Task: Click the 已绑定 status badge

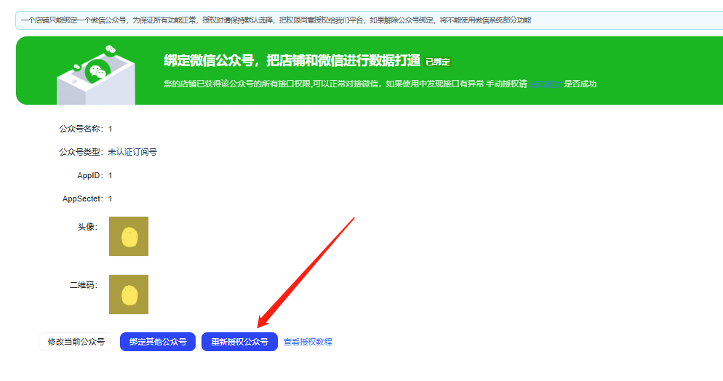Action: pos(438,62)
